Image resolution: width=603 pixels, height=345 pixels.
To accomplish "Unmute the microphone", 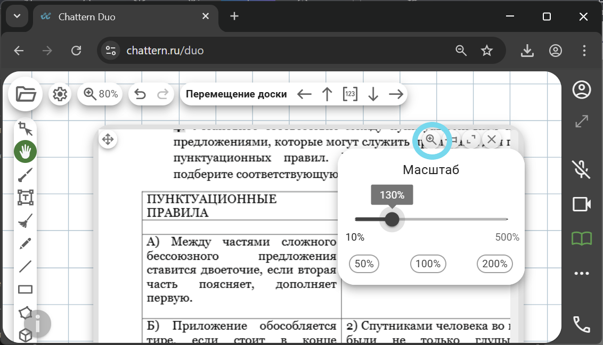I will click(x=582, y=170).
